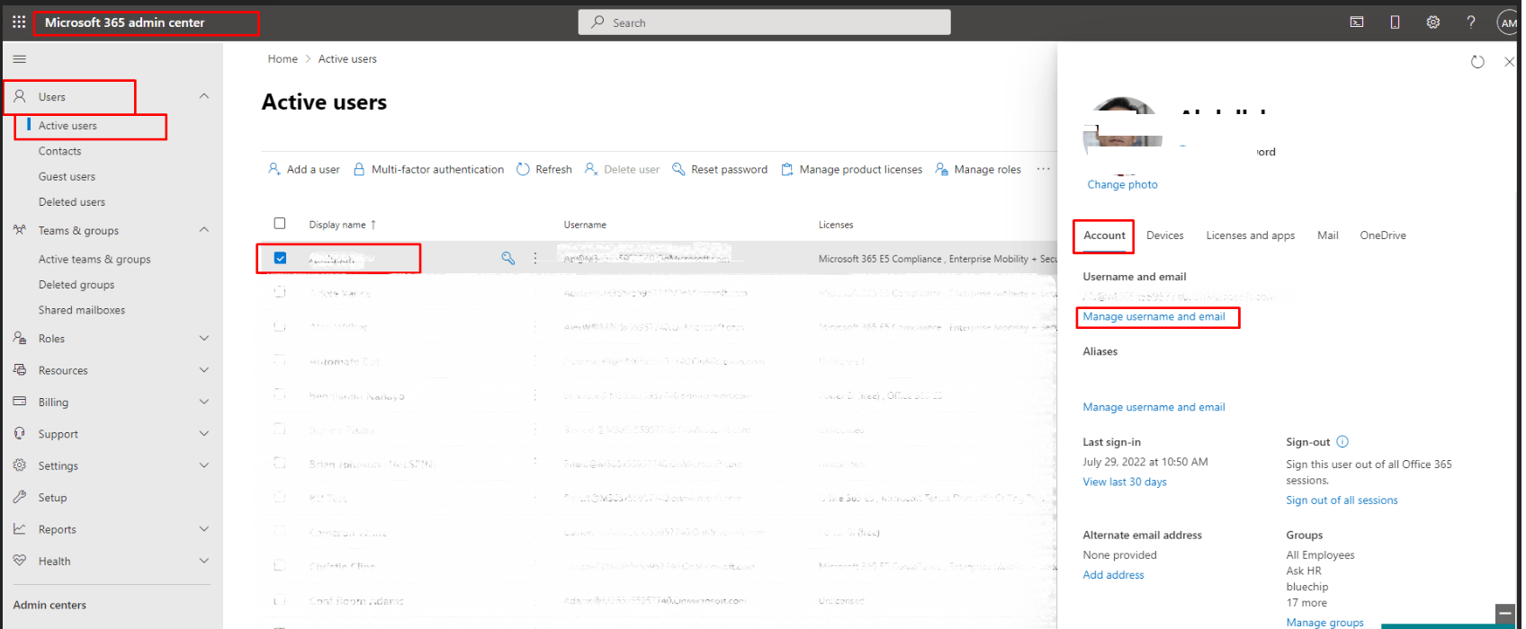Click the Add a user button
The height and width of the screenshot is (629, 1526).
304,169
